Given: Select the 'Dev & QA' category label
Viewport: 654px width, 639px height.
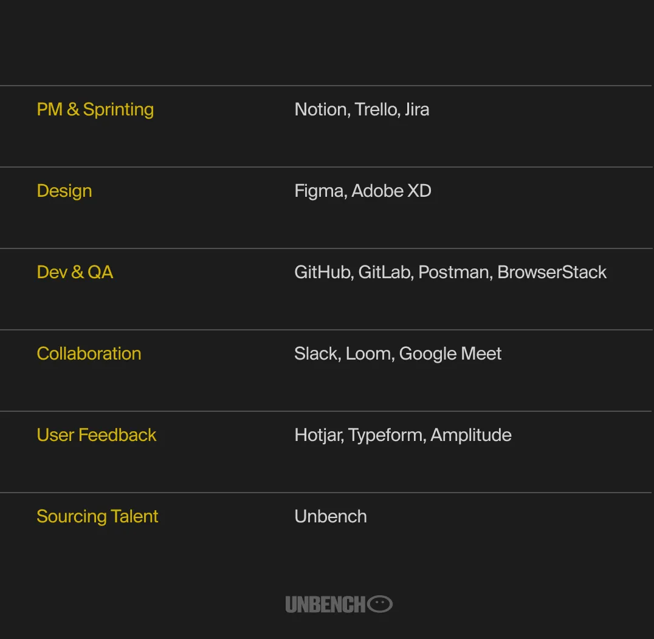Looking at the screenshot, I should click(x=75, y=272).
